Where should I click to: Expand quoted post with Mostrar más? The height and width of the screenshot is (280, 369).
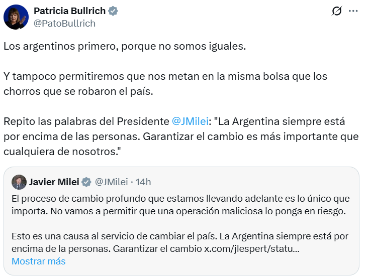[39, 261]
